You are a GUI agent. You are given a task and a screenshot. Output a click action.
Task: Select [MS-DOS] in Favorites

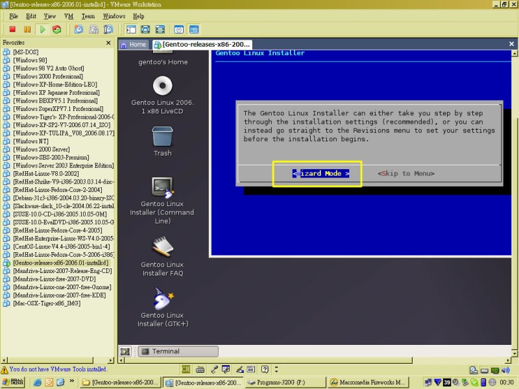click(x=25, y=52)
